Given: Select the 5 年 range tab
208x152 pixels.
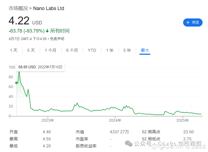Looking at the screenshot, I should point(127,50).
